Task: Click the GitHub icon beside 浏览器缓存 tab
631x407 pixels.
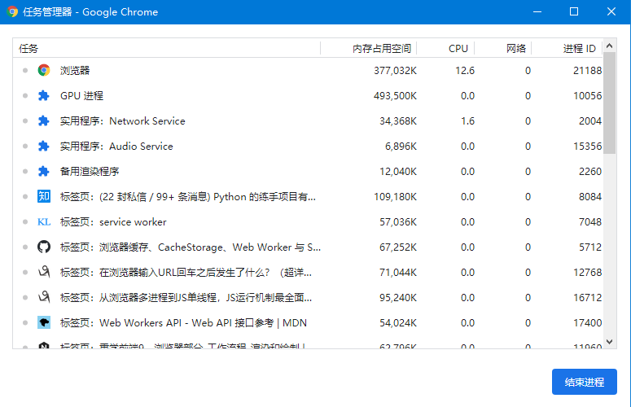Action: coord(44,247)
